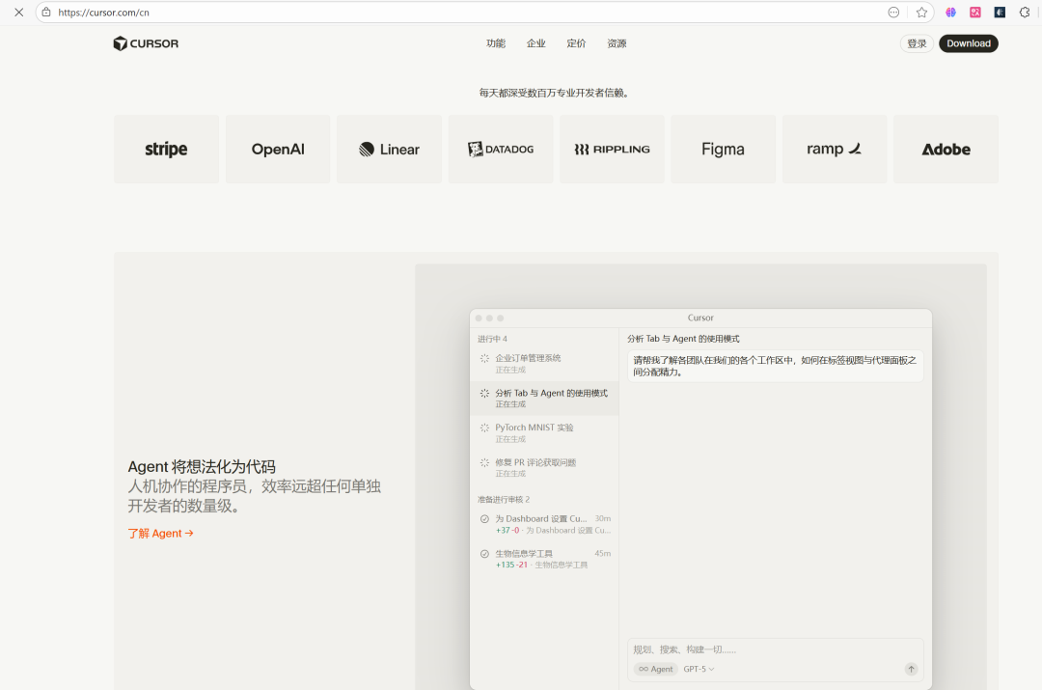The height and width of the screenshot is (690, 1042).
Task: Open the 定价 page
Action: (576, 43)
